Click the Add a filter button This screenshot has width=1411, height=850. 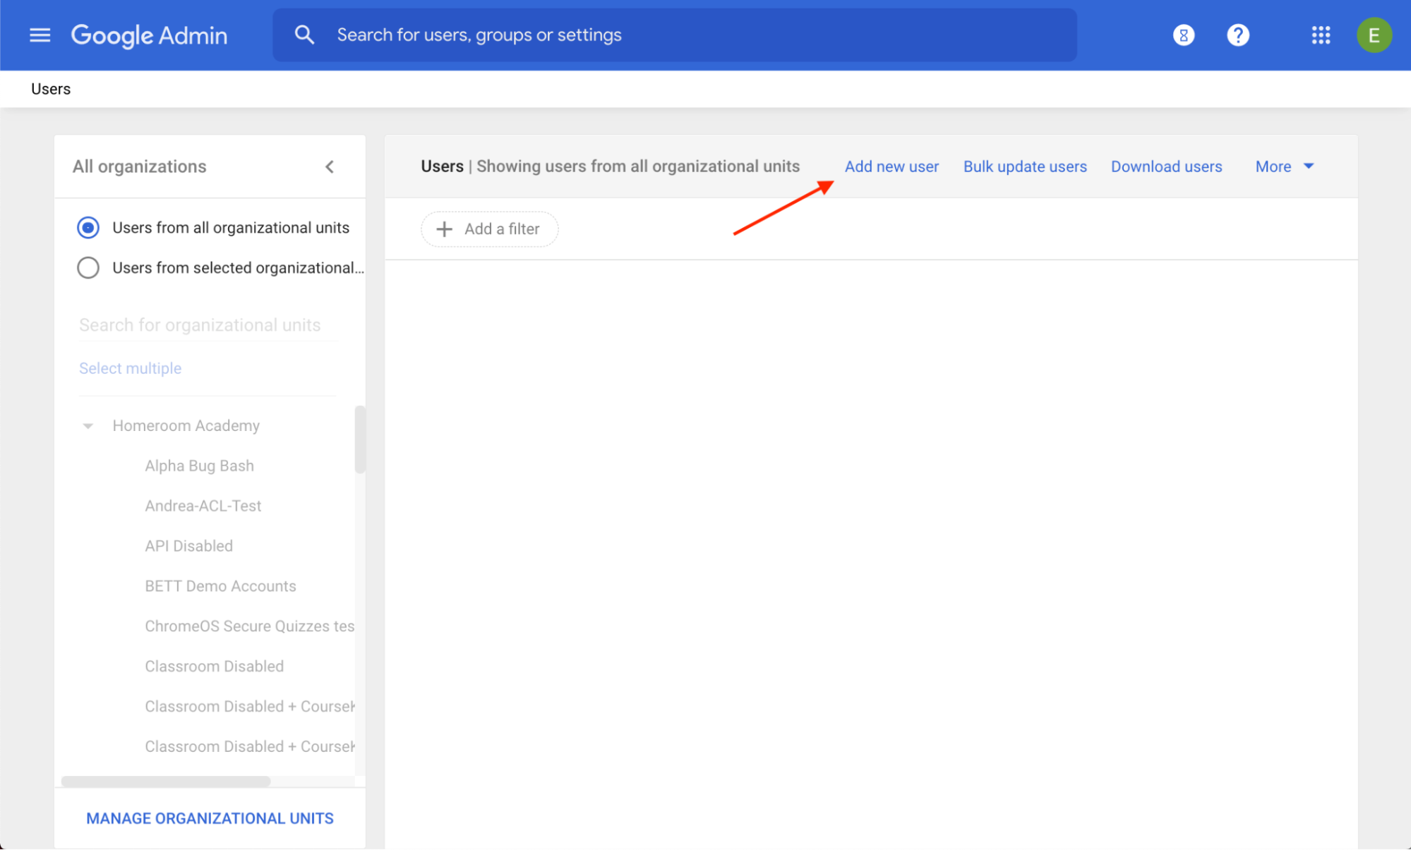pyautogui.click(x=489, y=229)
